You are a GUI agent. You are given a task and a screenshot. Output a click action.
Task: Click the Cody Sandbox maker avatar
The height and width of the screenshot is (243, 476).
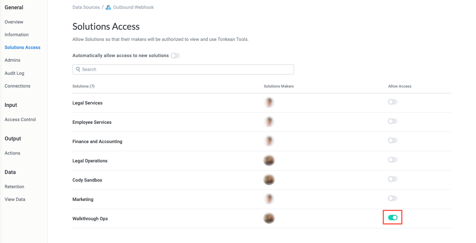[x=269, y=179]
